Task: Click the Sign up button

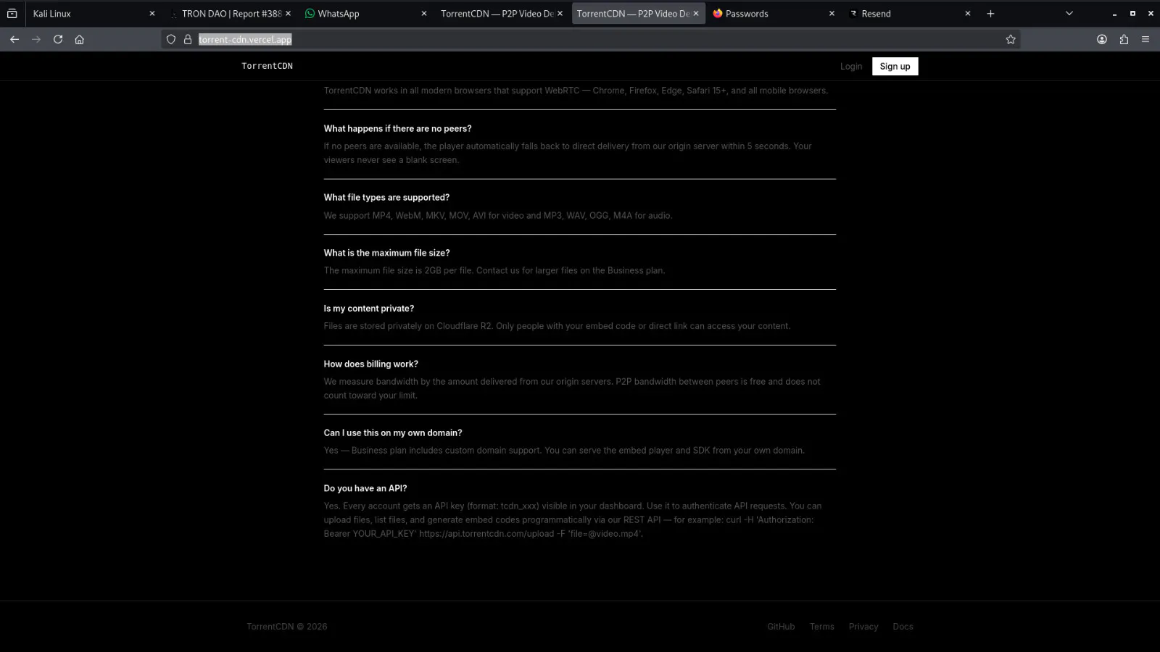Action: [895, 66]
